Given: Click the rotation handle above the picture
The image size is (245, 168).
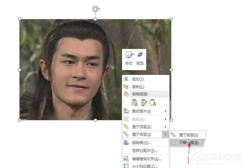Looking at the screenshot, I should (x=95, y=8).
